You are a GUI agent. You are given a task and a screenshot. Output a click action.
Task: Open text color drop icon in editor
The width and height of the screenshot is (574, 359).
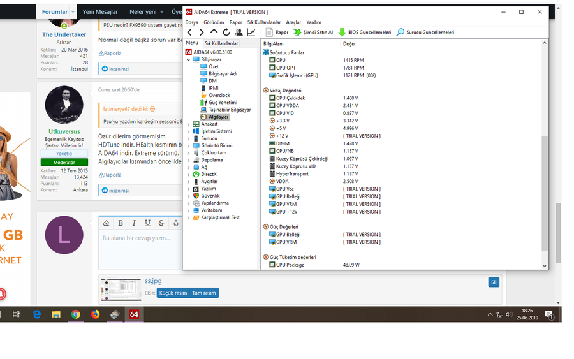(x=176, y=223)
